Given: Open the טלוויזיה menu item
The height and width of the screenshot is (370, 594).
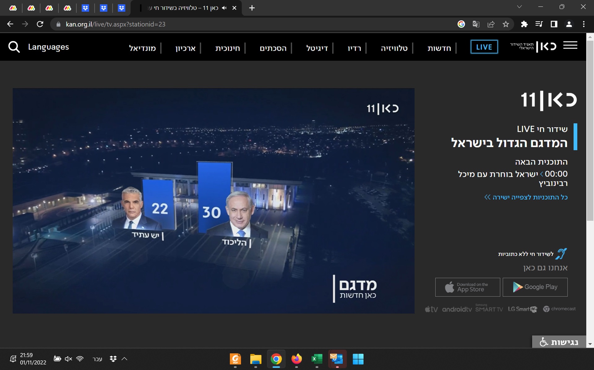Looking at the screenshot, I should (x=394, y=48).
